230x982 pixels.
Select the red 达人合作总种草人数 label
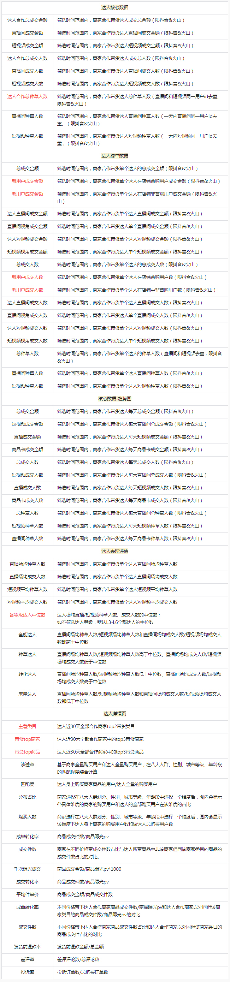point(28,96)
